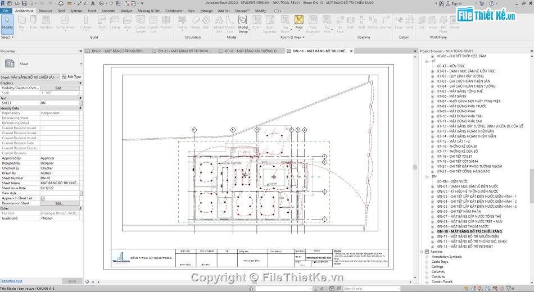This screenshot has width=534, height=292.
Task: Switch to the Massing & Site tab
Action: (148, 11)
